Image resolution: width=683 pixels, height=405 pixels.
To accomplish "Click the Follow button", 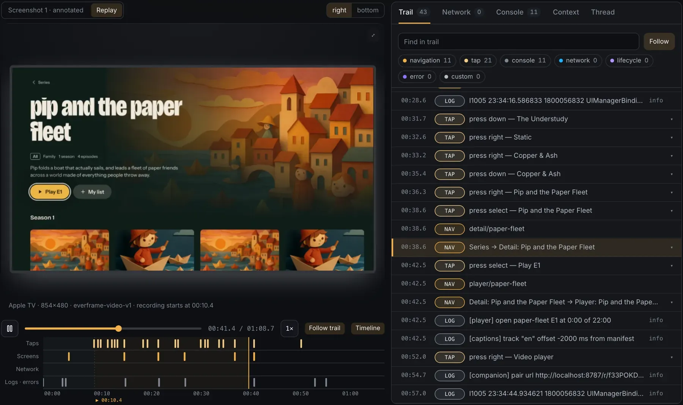I will [659, 41].
